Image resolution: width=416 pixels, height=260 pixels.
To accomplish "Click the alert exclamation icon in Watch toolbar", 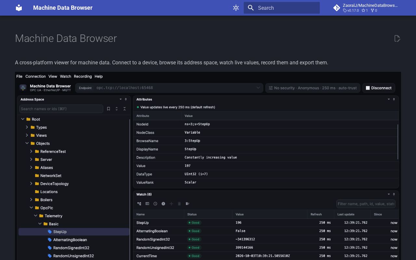I will click(163, 204).
